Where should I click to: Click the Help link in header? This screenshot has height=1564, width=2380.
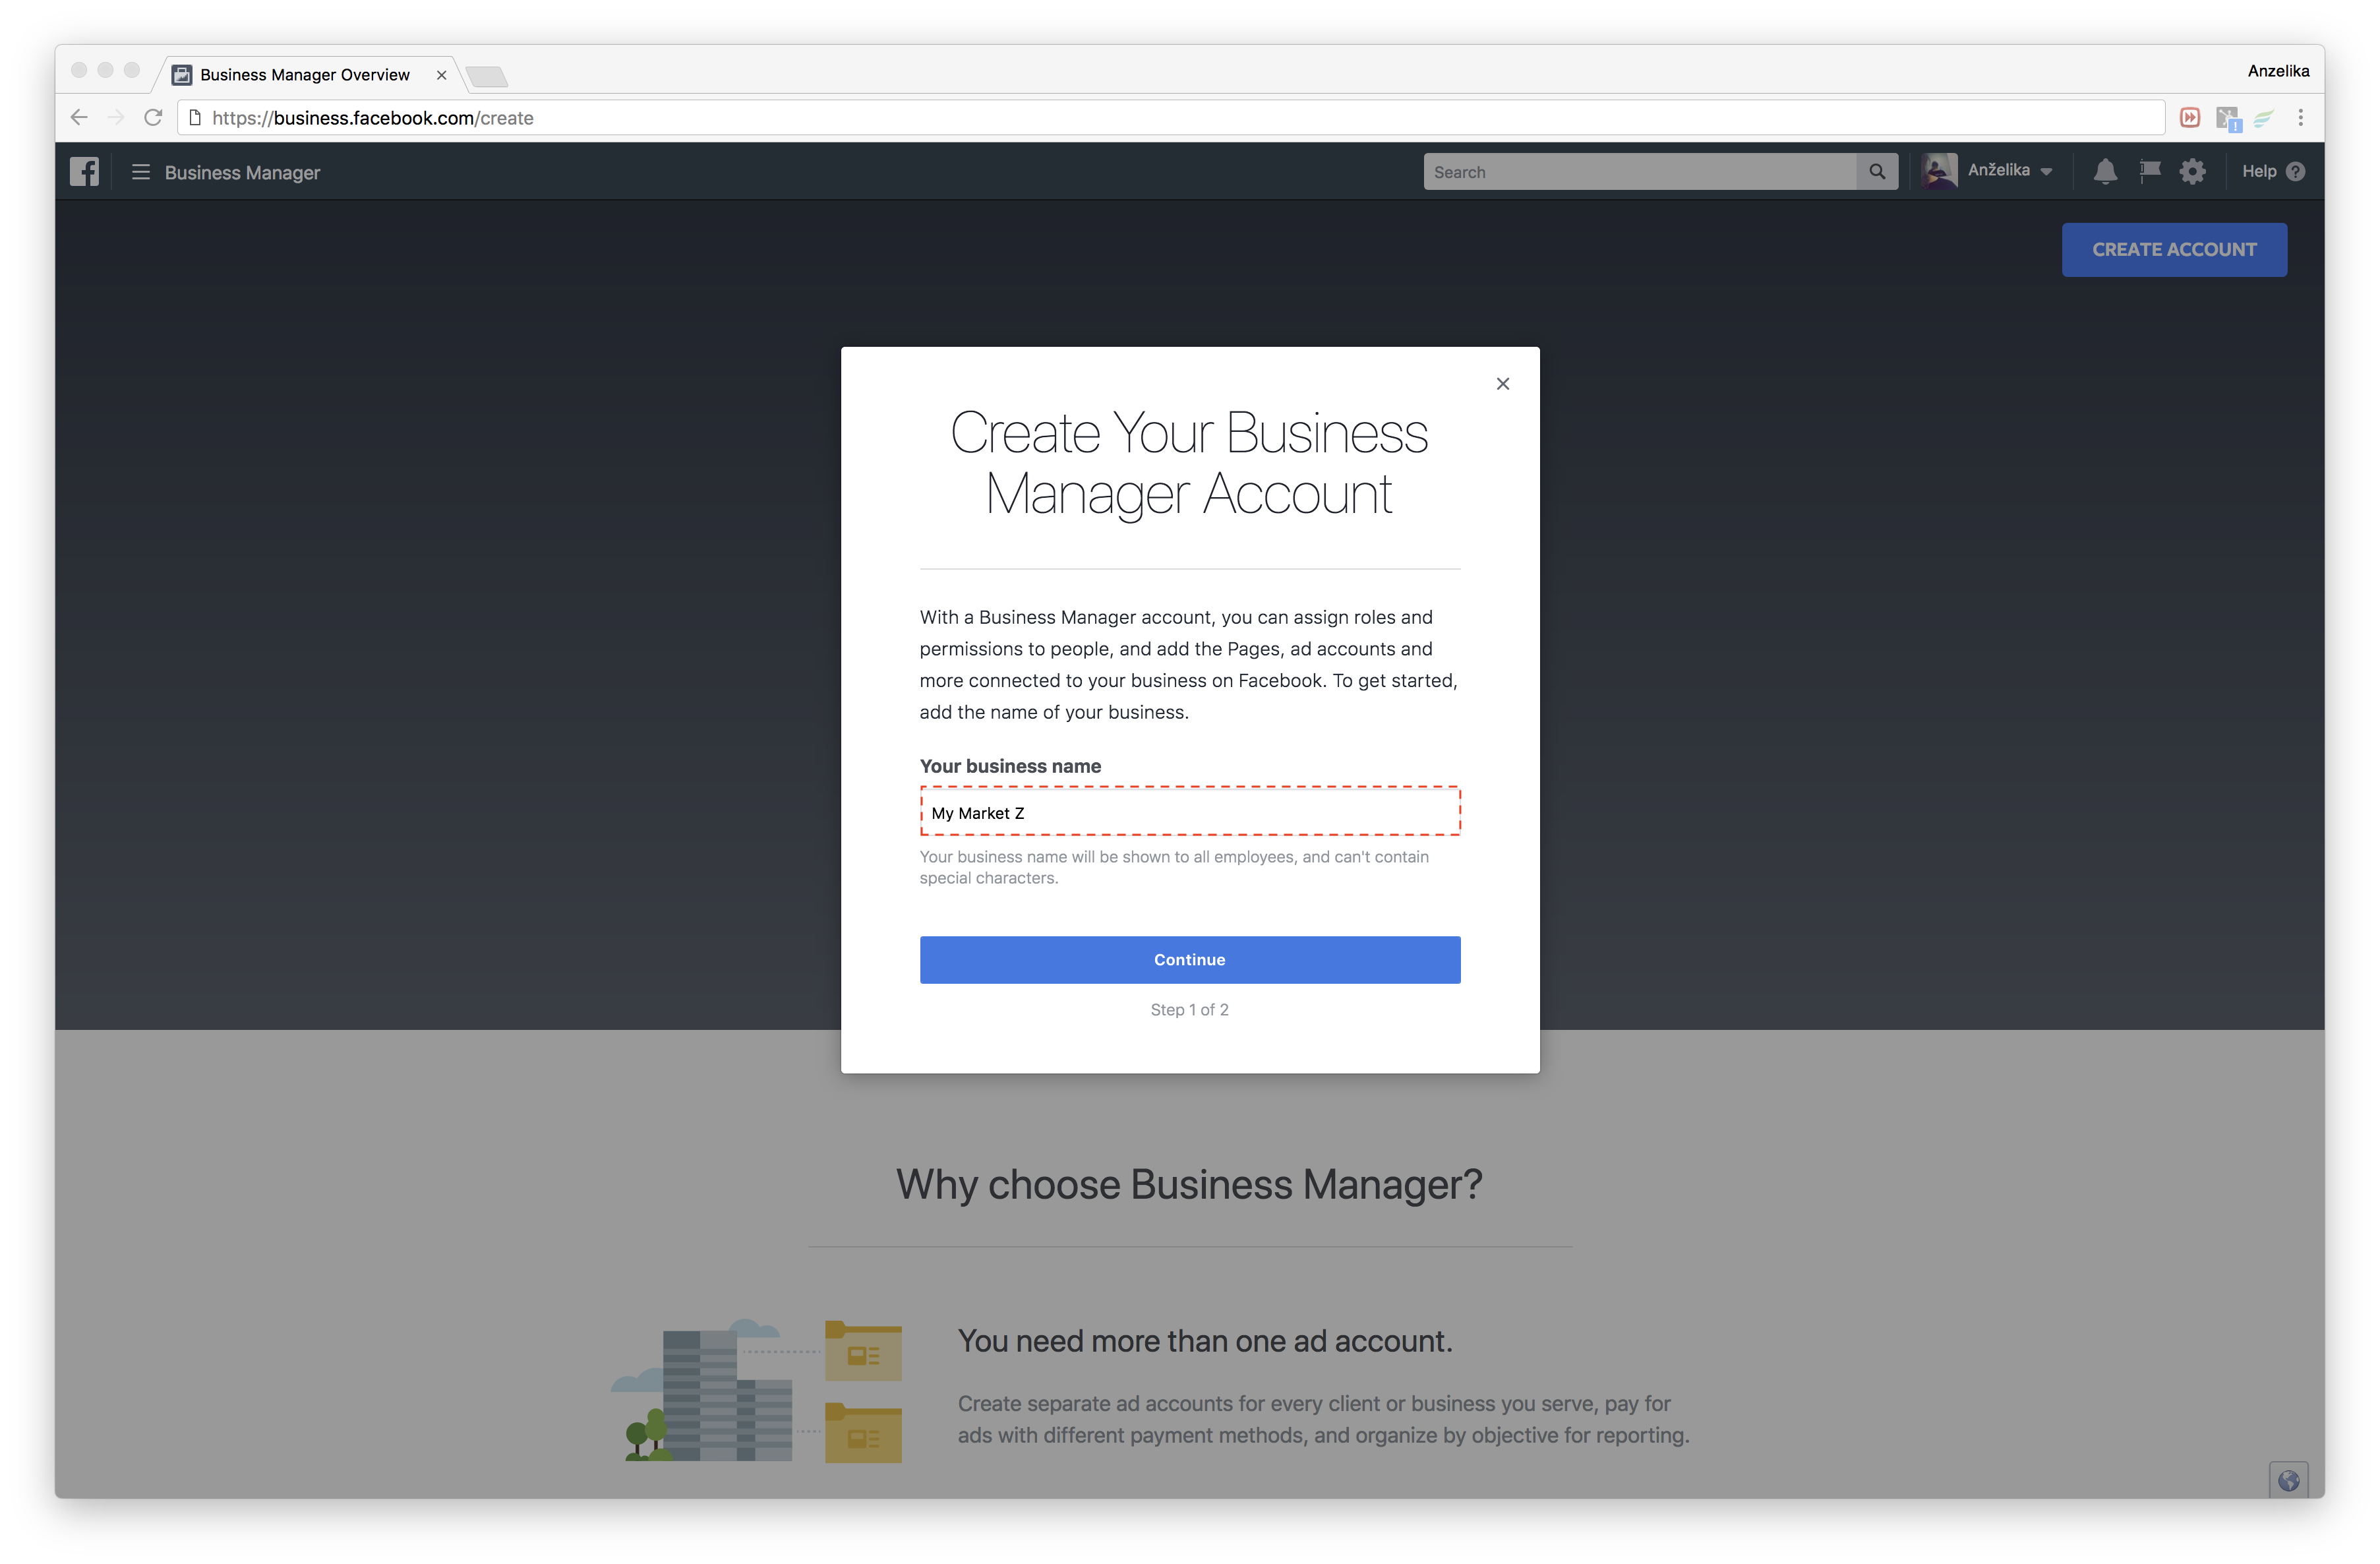[x=2259, y=172]
